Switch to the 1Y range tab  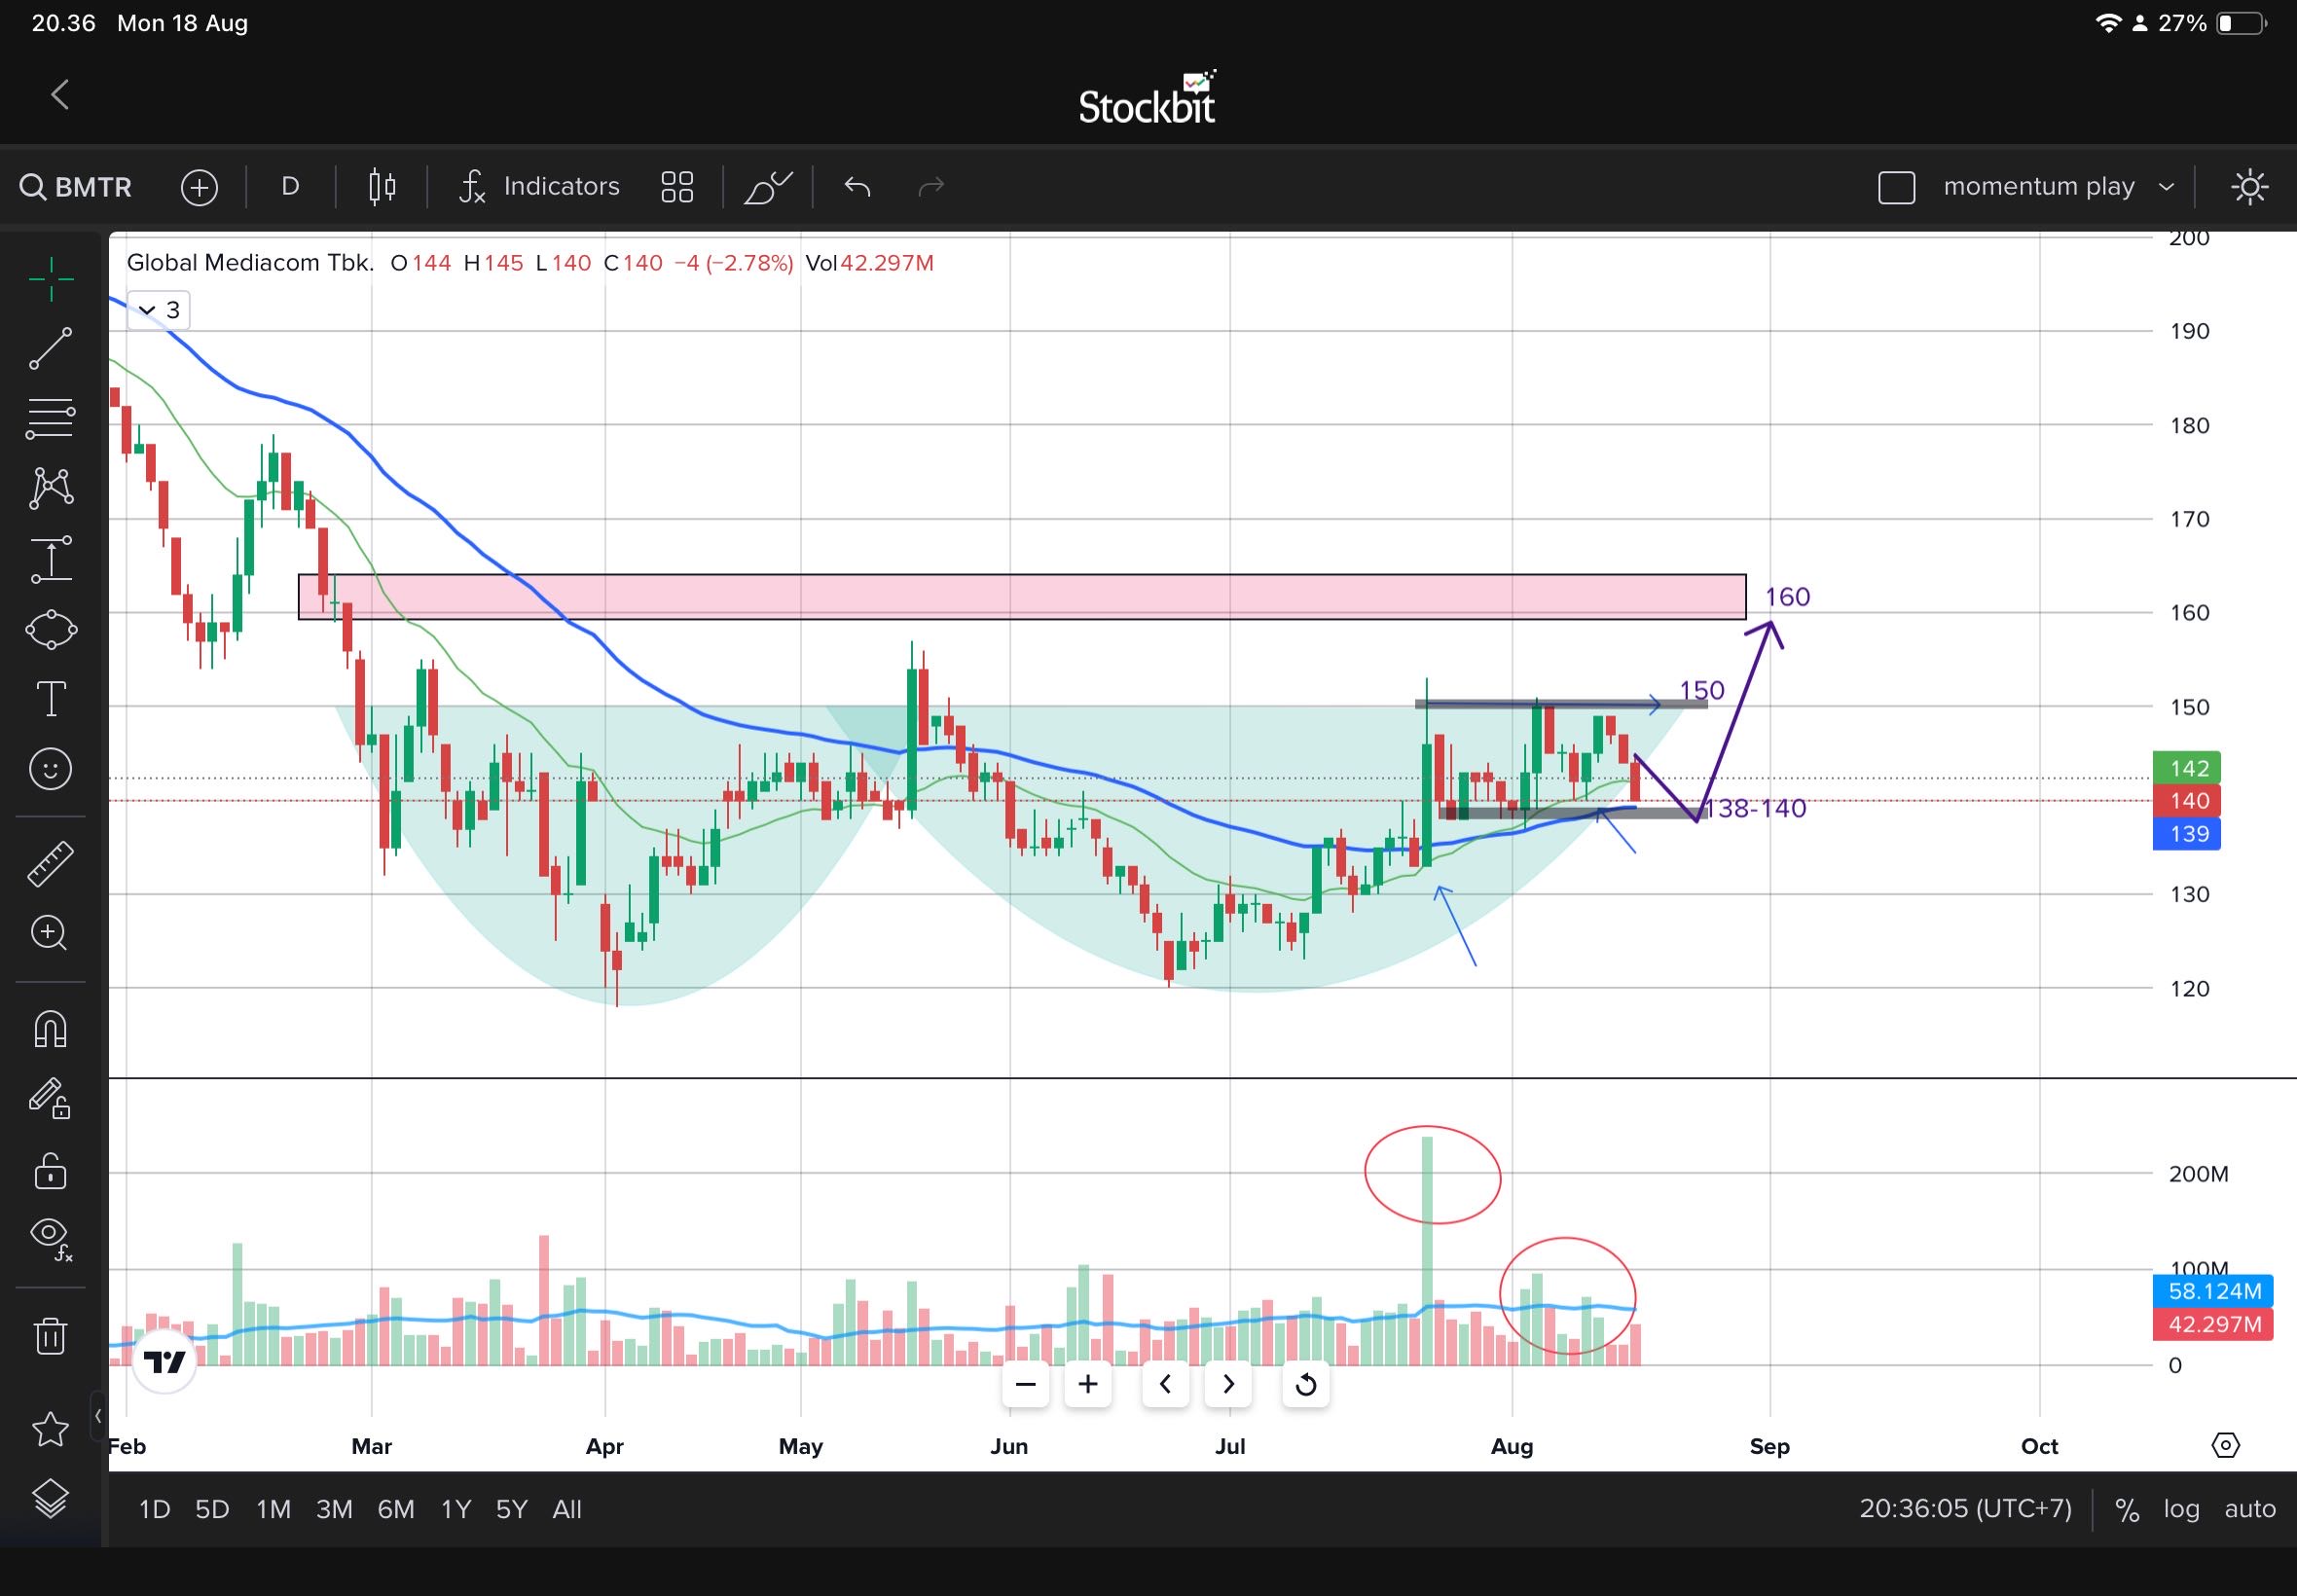[x=454, y=1509]
